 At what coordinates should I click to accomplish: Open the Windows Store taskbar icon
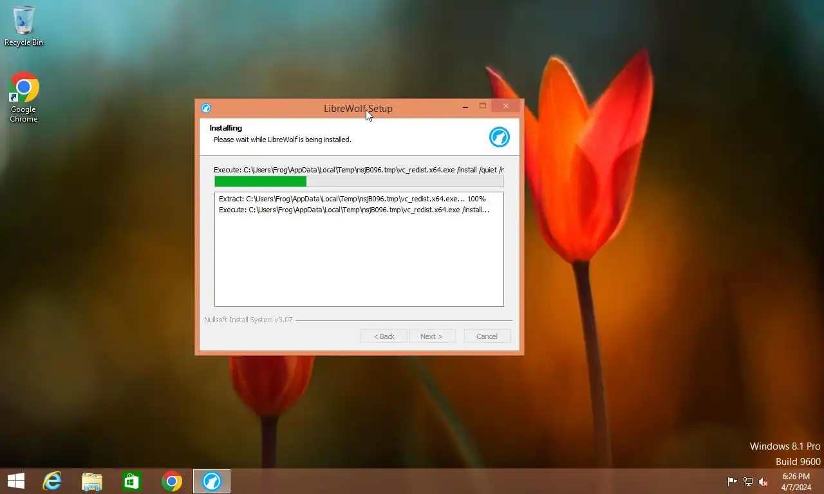[132, 481]
